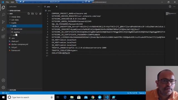This screenshot has width=178, height=100.
Task: Launch Google Chrome from taskbar
Action: coord(93,97)
